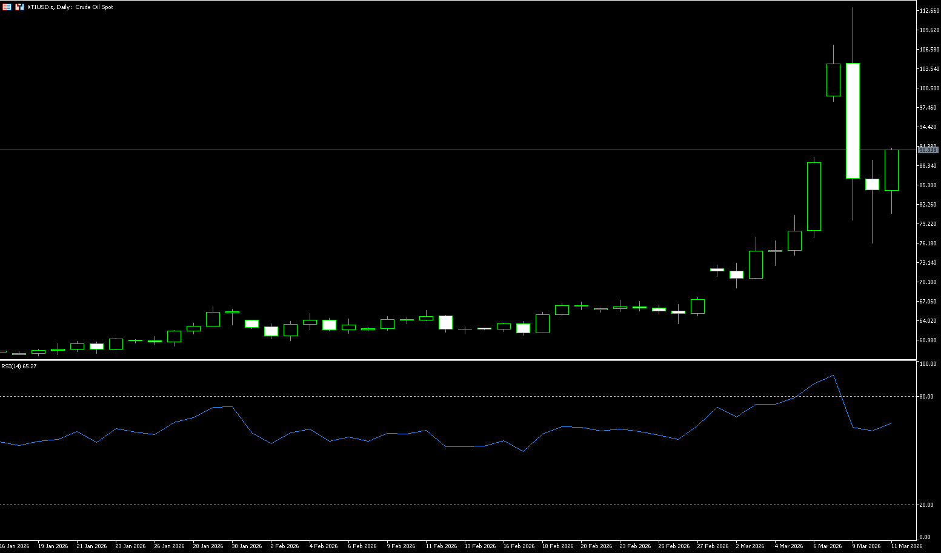Click the small candle on 27 Feb 2026
This screenshot has width=941, height=553.
point(717,270)
